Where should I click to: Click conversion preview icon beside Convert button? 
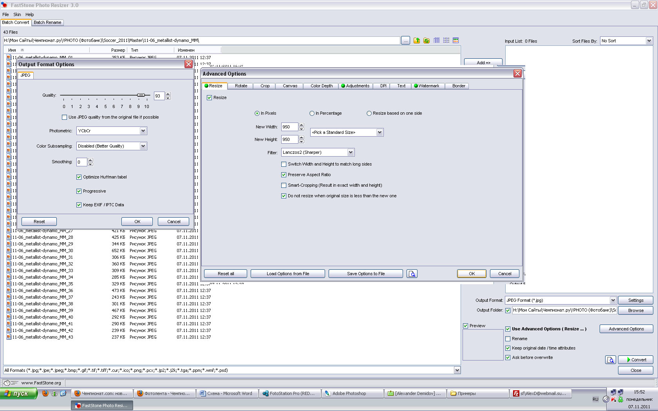click(610, 360)
